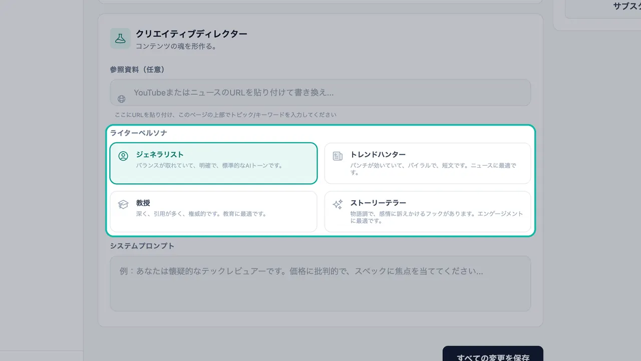
Task: Focus the reference URL input field
Action: click(320, 93)
